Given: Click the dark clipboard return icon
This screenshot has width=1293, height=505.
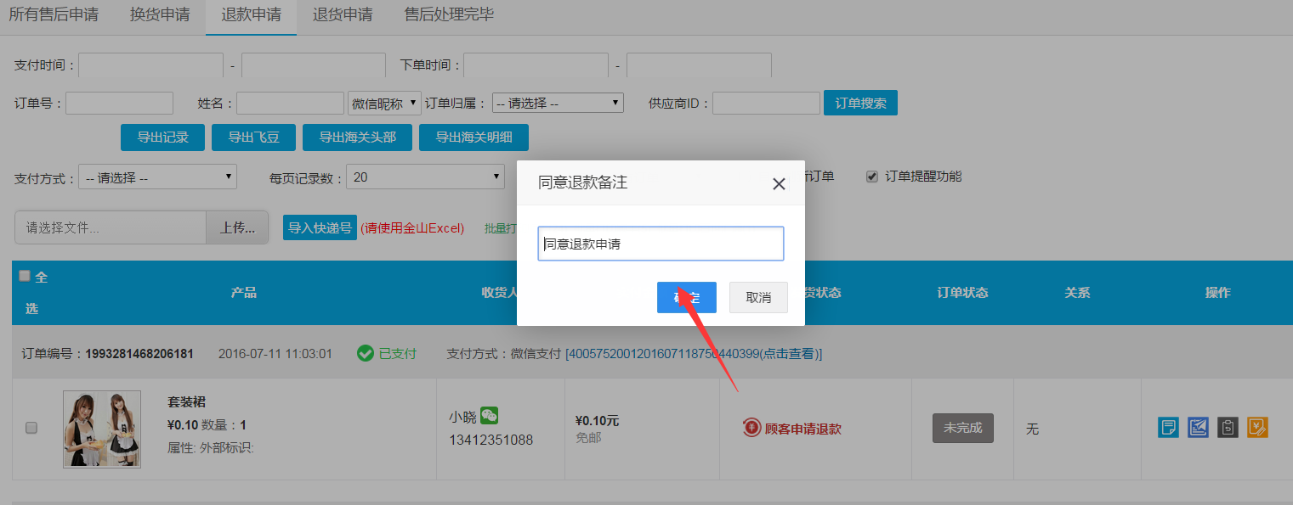Looking at the screenshot, I should coord(1228,428).
